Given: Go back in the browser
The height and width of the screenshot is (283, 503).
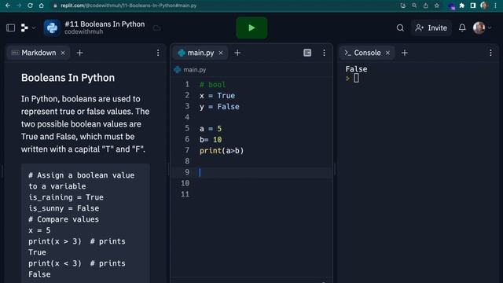Looking at the screenshot, I should [x=8, y=6].
